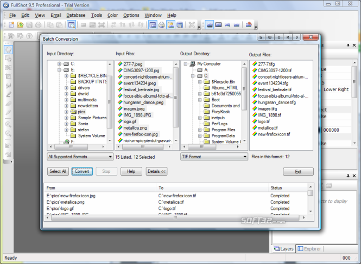Click the Save toolbar icon
This screenshot has height=264, width=361.
click(x=29, y=24)
